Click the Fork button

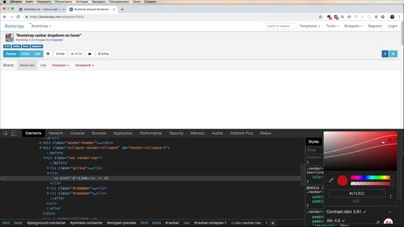click(61, 54)
